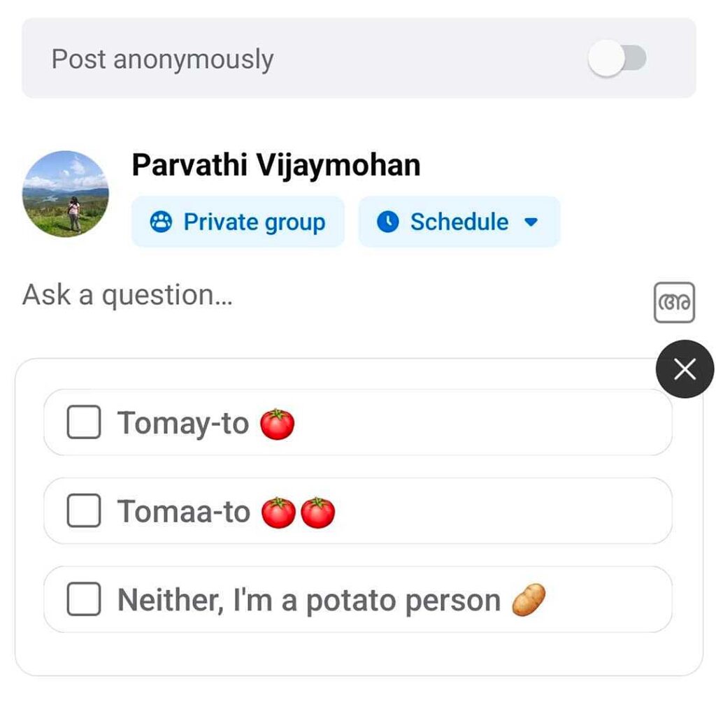Tick the potato person option checkbox

[84, 600]
